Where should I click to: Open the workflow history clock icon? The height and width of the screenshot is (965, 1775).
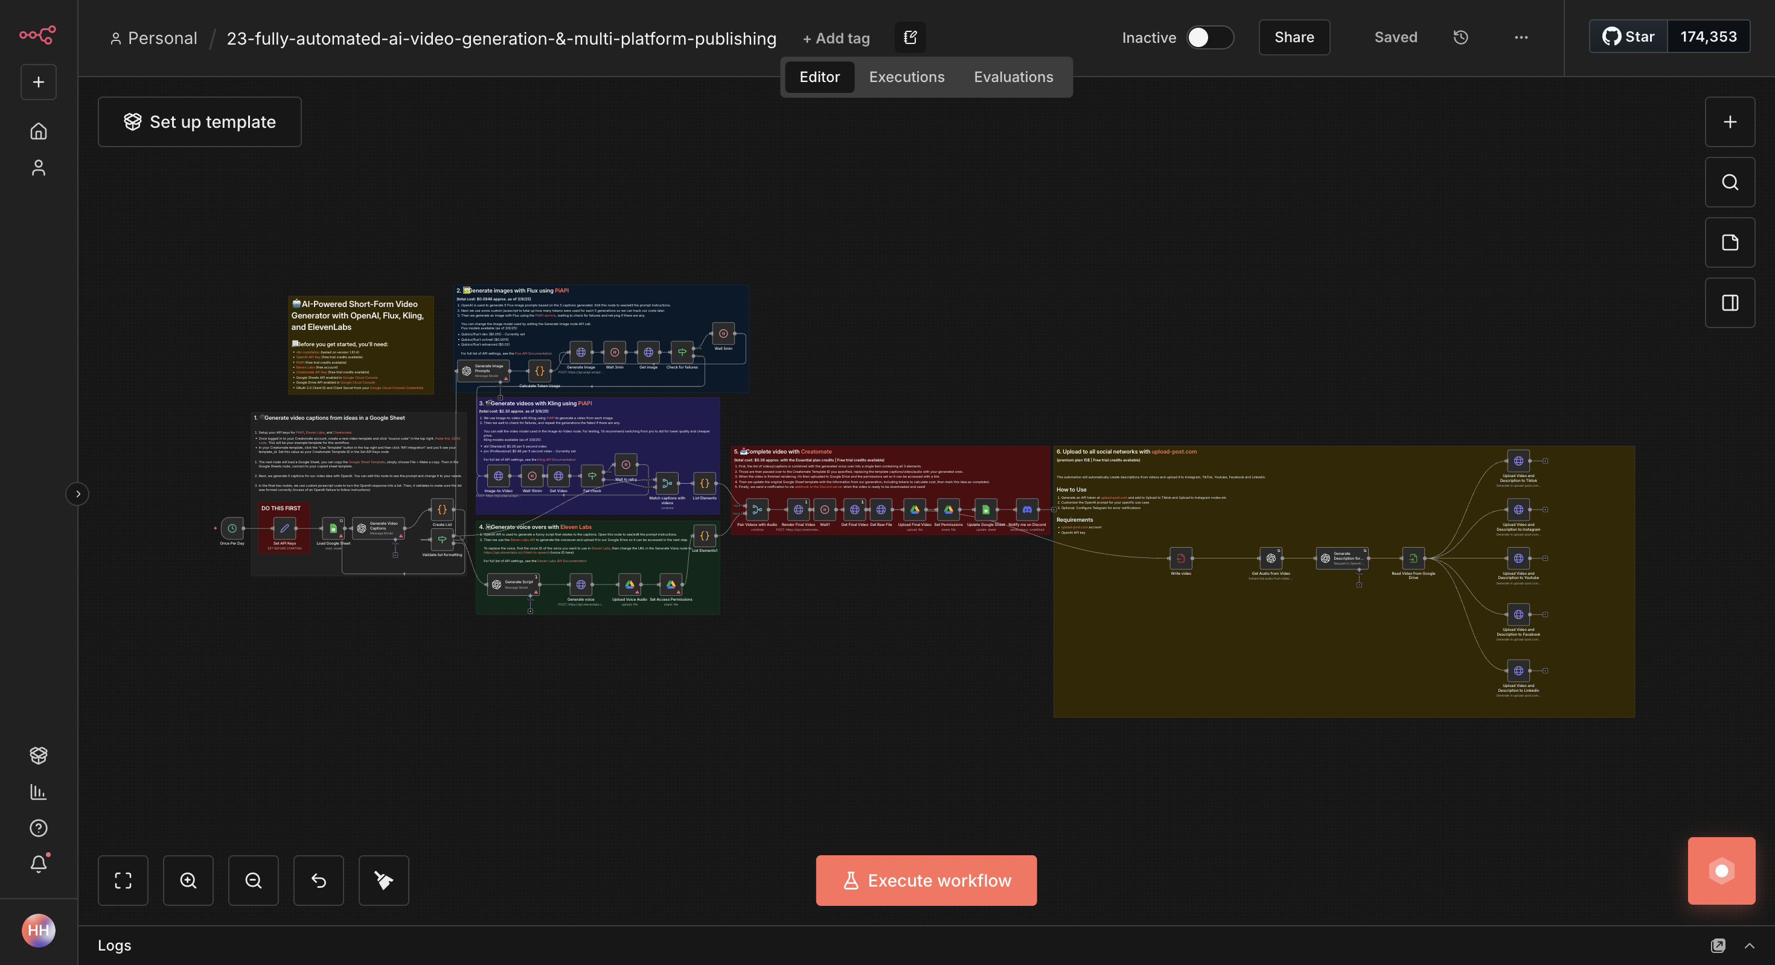tap(1460, 37)
